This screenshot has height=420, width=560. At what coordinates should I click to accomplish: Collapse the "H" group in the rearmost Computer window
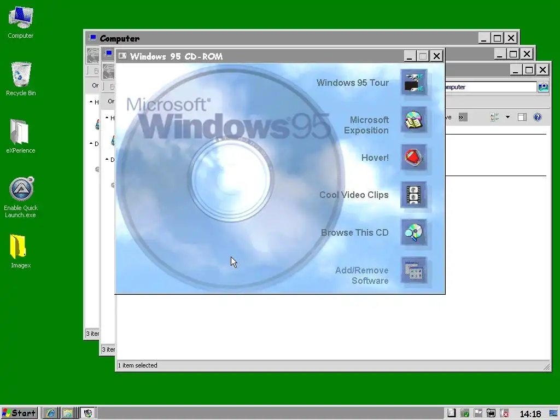(91, 102)
